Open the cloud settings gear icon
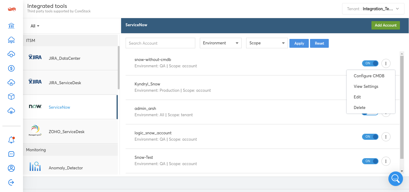The image size is (409, 192). (11, 111)
